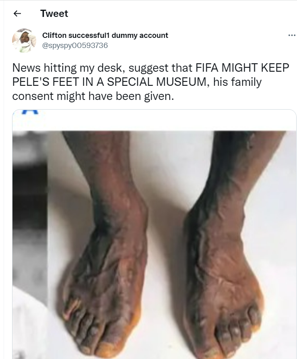Select the words FIFA MIGHT KEEP
Viewport: 297px width, 359px height.
(x=242, y=68)
